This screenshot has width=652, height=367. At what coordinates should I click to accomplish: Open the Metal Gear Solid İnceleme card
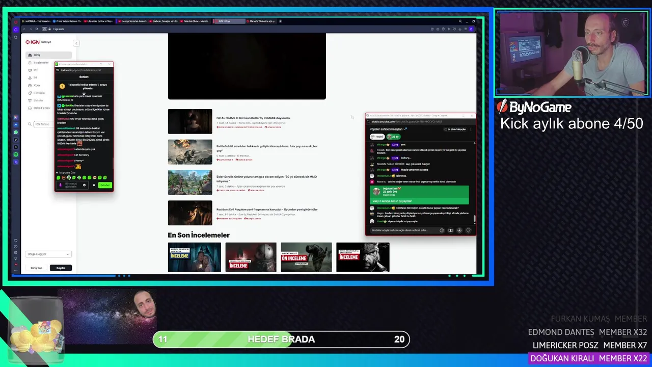363,257
